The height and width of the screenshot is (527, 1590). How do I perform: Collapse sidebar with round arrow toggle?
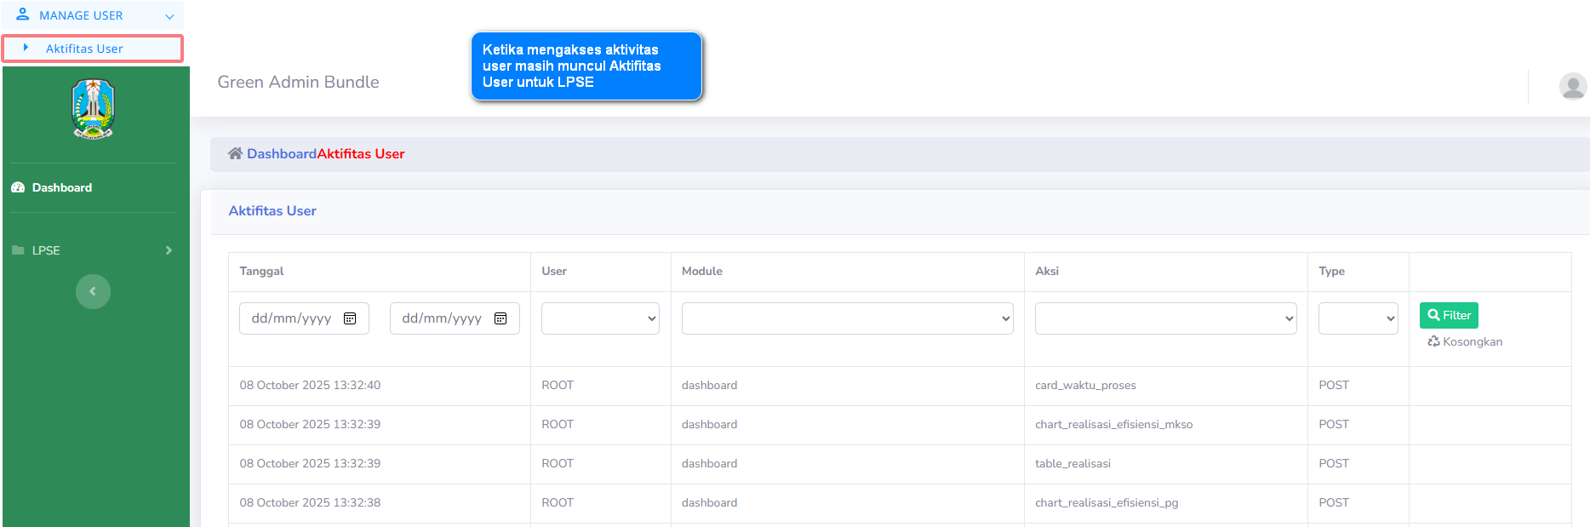click(93, 291)
